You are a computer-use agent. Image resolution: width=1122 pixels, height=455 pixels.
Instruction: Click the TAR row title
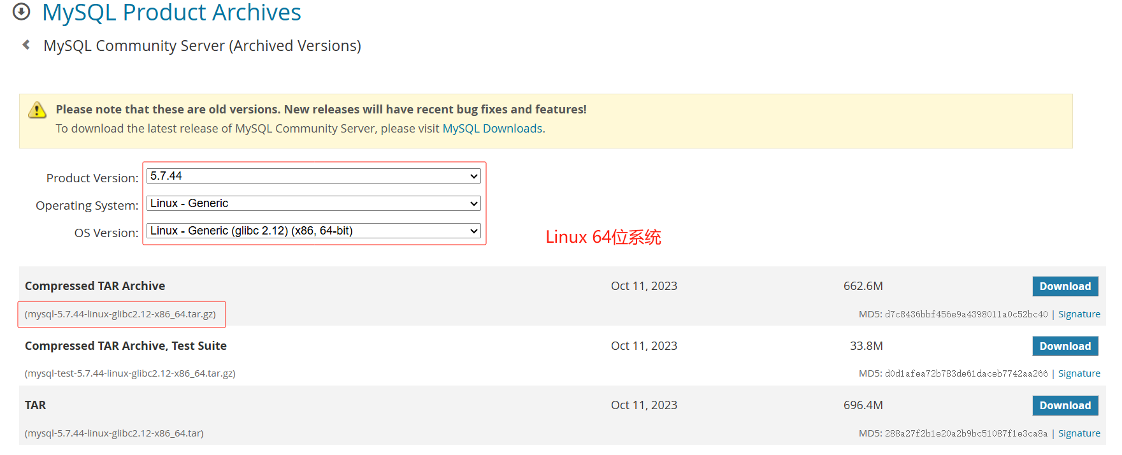(x=35, y=405)
